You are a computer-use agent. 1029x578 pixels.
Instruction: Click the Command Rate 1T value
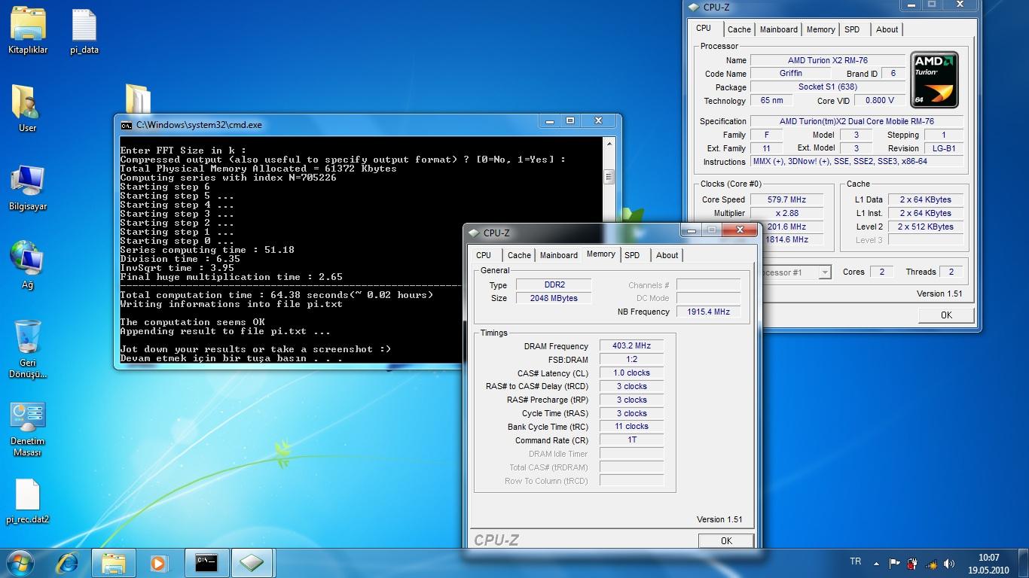point(631,440)
